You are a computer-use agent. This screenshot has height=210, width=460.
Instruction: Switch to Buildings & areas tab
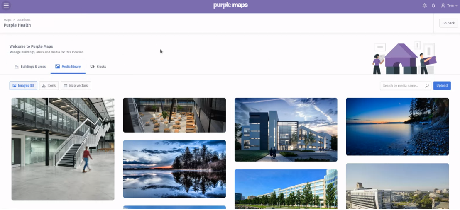point(30,67)
